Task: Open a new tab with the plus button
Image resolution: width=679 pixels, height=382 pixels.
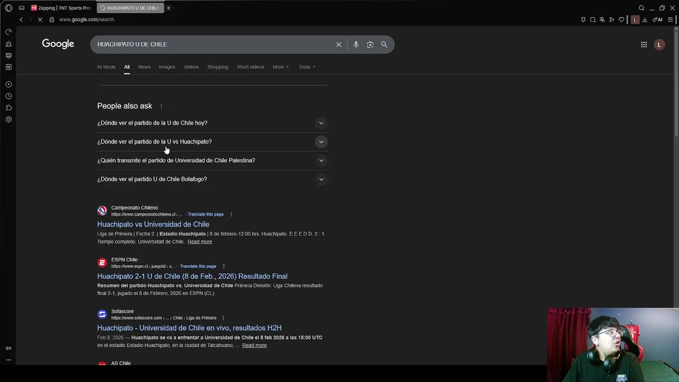Action: (168, 8)
